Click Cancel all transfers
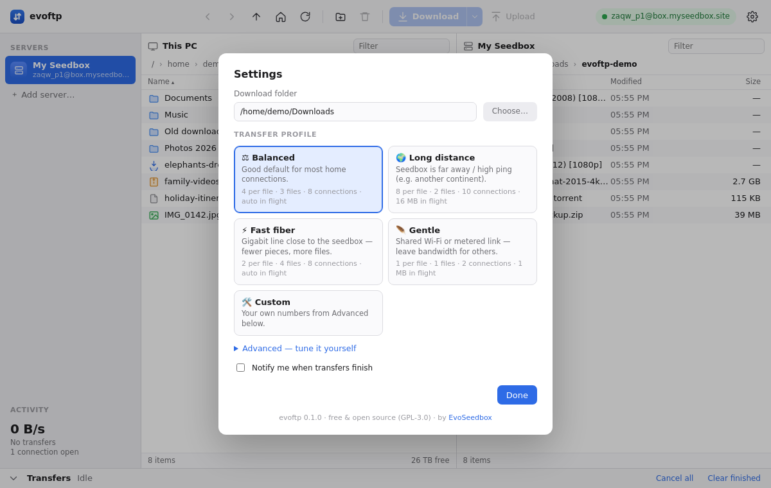The height and width of the screenshot is (488, 771). (x=675, y=478)
